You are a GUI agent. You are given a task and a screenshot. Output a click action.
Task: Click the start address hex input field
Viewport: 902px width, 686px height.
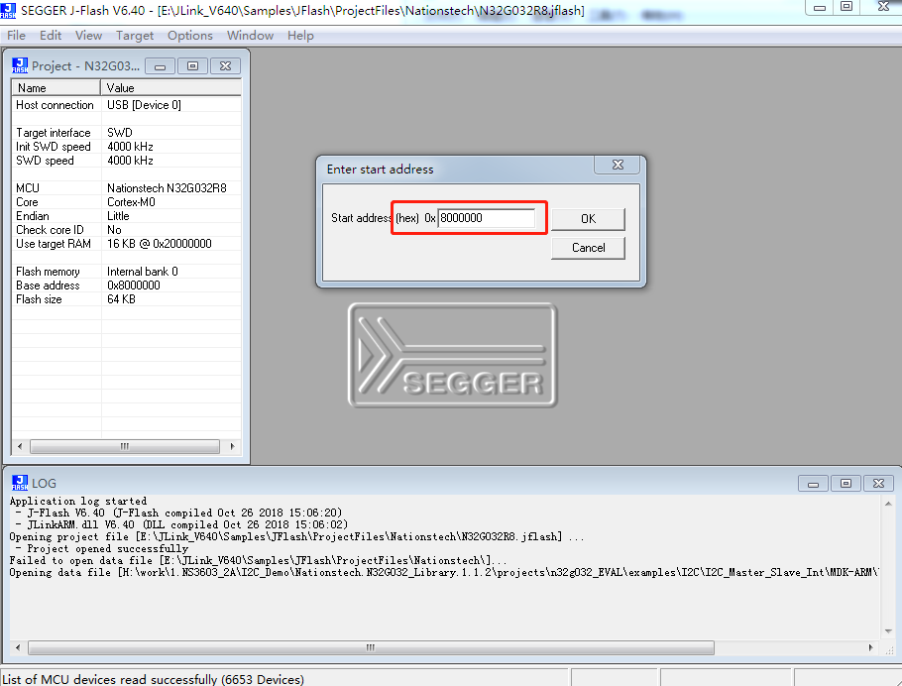click(487, 218)
